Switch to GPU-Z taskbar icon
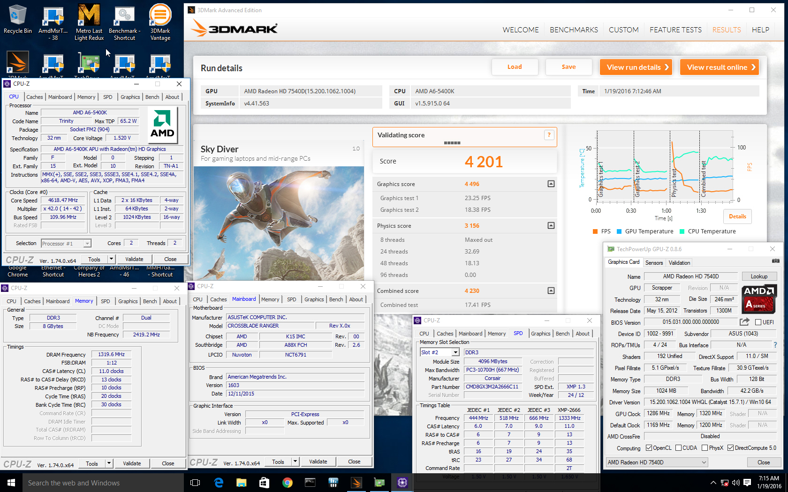The image size is (788, 492). click(379, 483)
